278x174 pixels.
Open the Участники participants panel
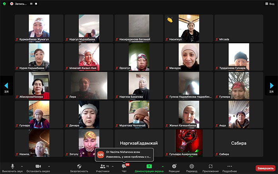(102, 167)
